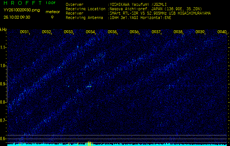Click the 'Receiving Location' label
Screen dimensions: 230x146
pyautogui.click(x=86, y=9)
